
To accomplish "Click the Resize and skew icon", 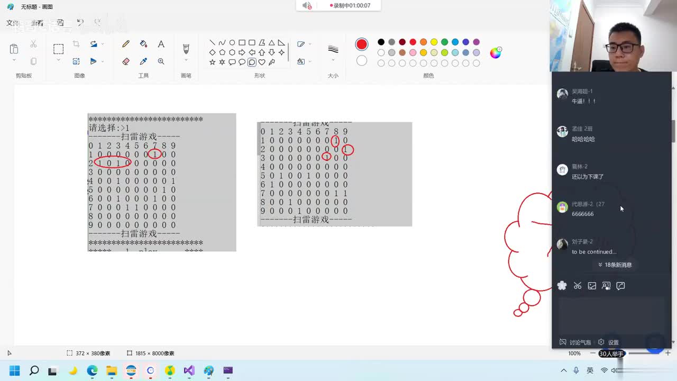I will (76, 61).
